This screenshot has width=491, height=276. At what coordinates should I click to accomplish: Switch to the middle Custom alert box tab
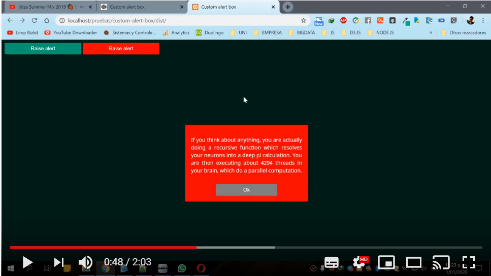click(141, 7)
